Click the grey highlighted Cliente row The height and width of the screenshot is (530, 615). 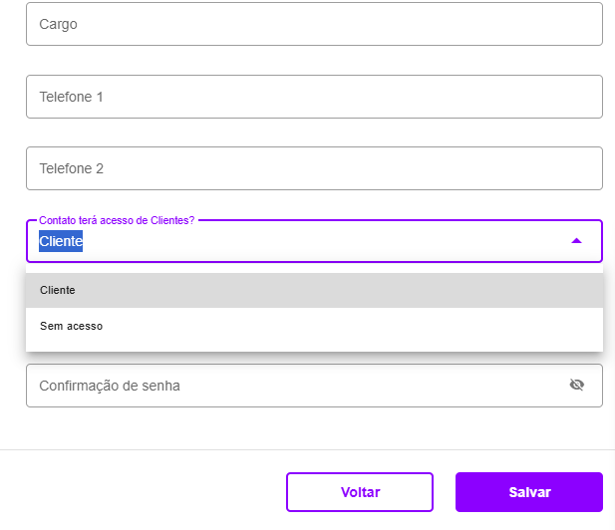pos(314,290)
